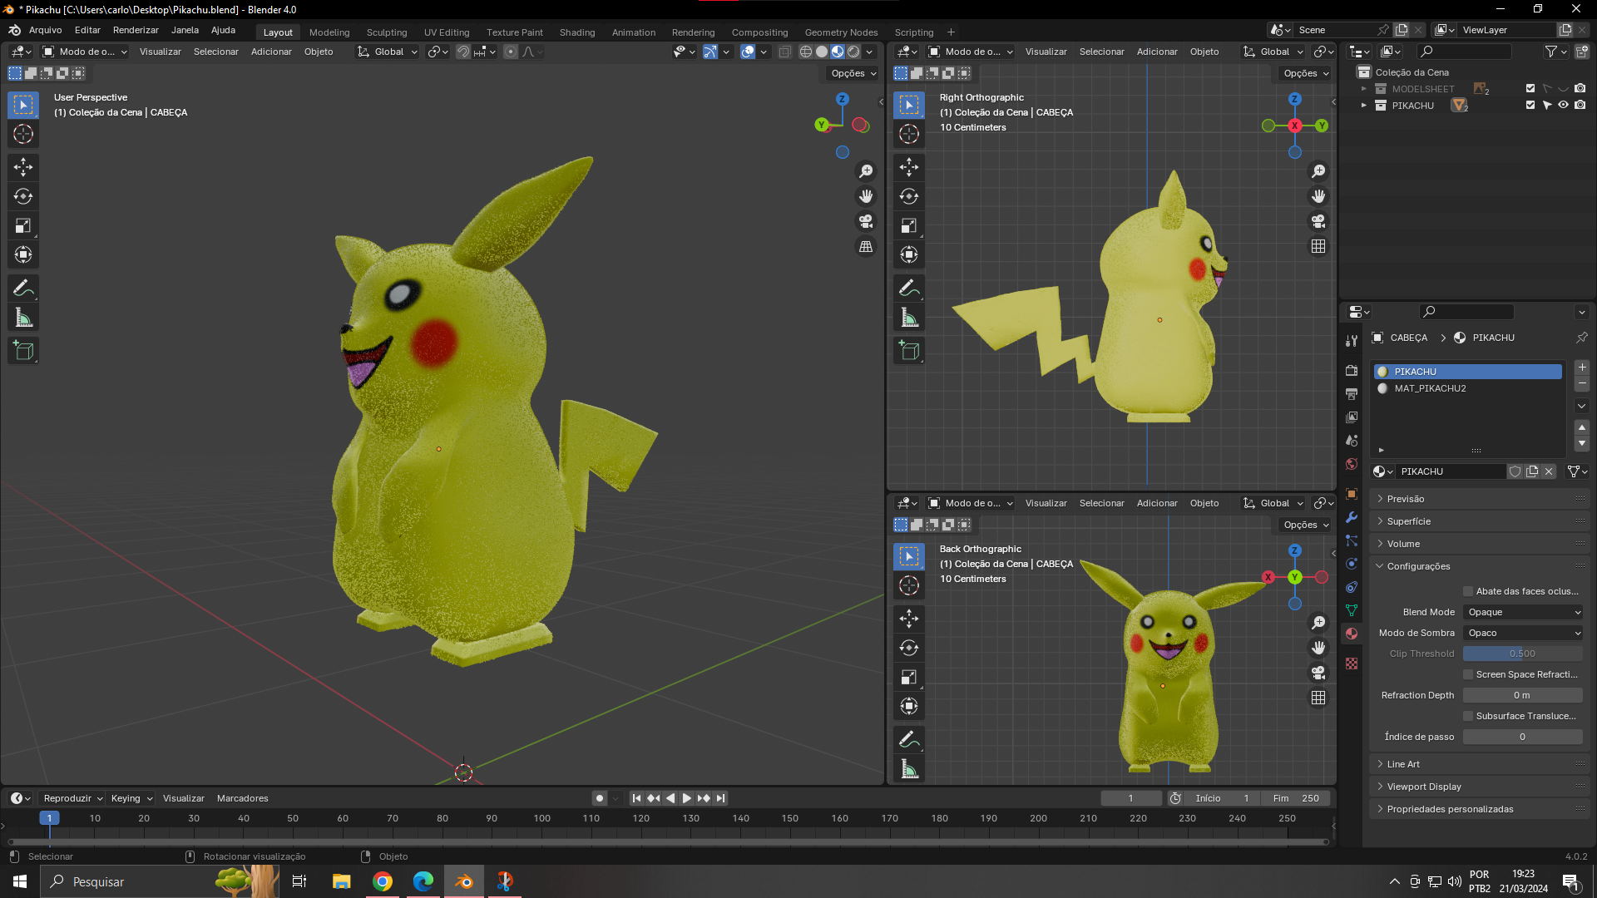Open the Blend Mode dropdown
1597x898 pixels.
(1523, 612)
